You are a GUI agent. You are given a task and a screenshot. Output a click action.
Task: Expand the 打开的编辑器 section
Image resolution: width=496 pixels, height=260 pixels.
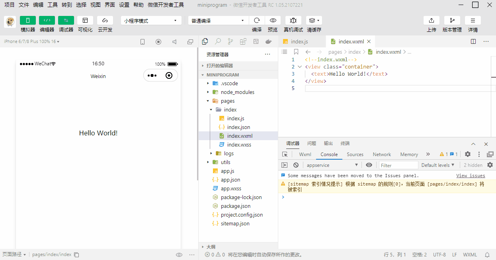tap(238, 66)
